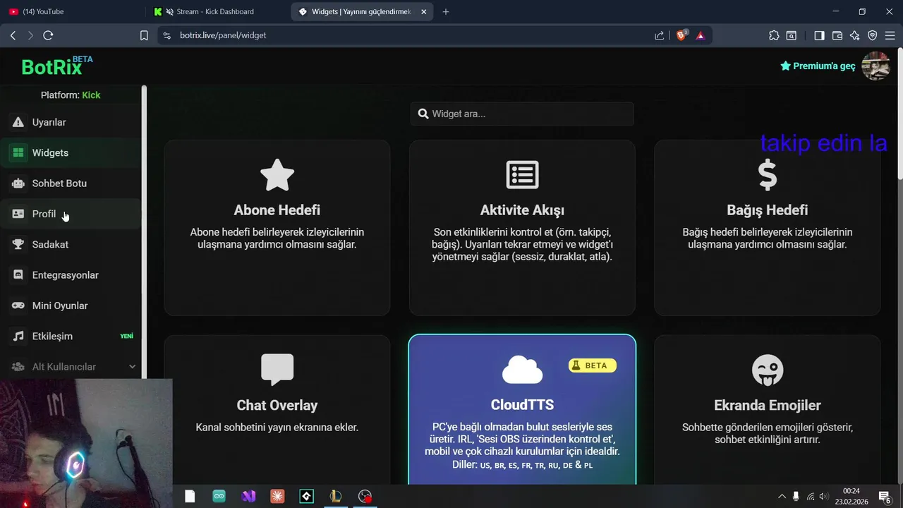Toggle the browser sidebar panel icon
Viewport: 903px width, 508px height.
click(819, 35)
